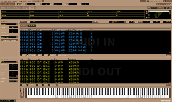172x102 pixels.
Task: Open the 01: Track 01 selector dropdown
Action: (x=15, y=101)
